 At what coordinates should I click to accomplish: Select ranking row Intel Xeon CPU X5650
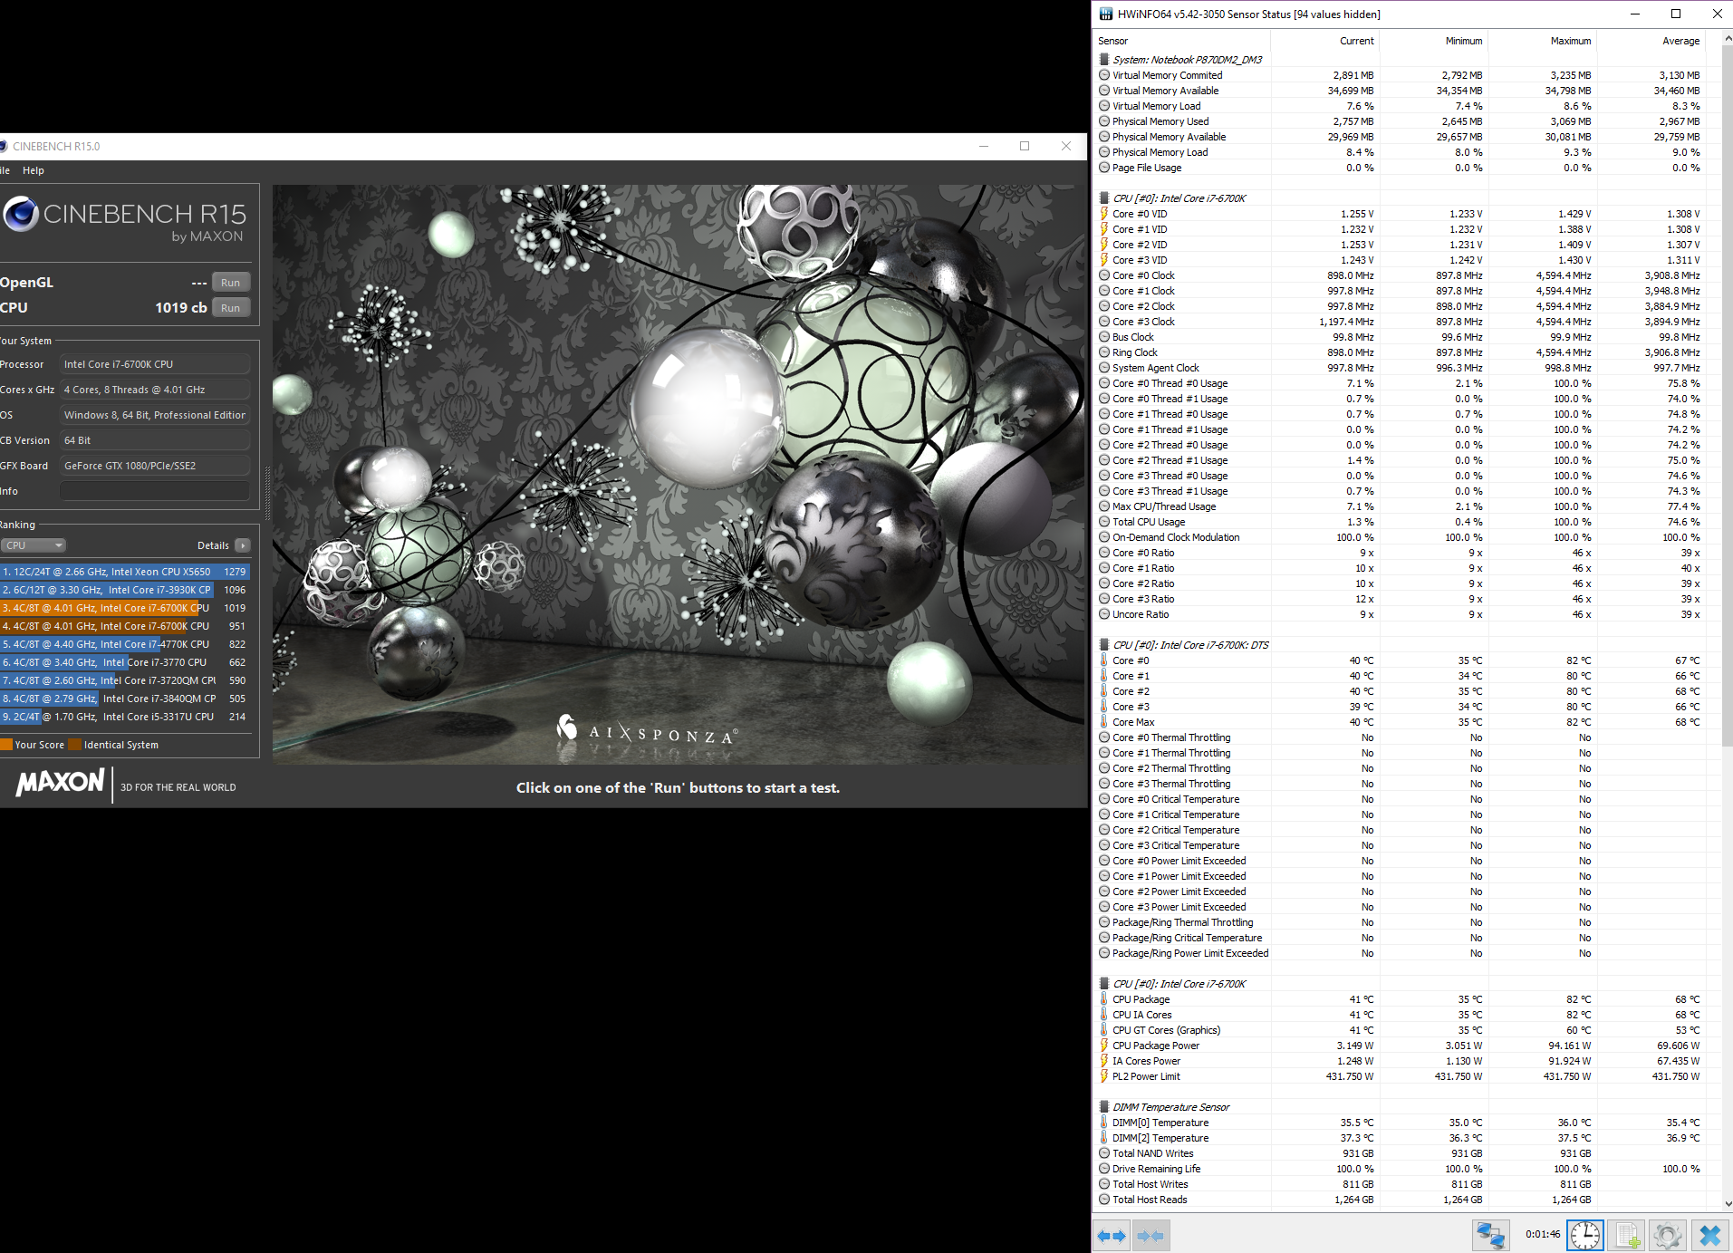(x=125, y=572)
